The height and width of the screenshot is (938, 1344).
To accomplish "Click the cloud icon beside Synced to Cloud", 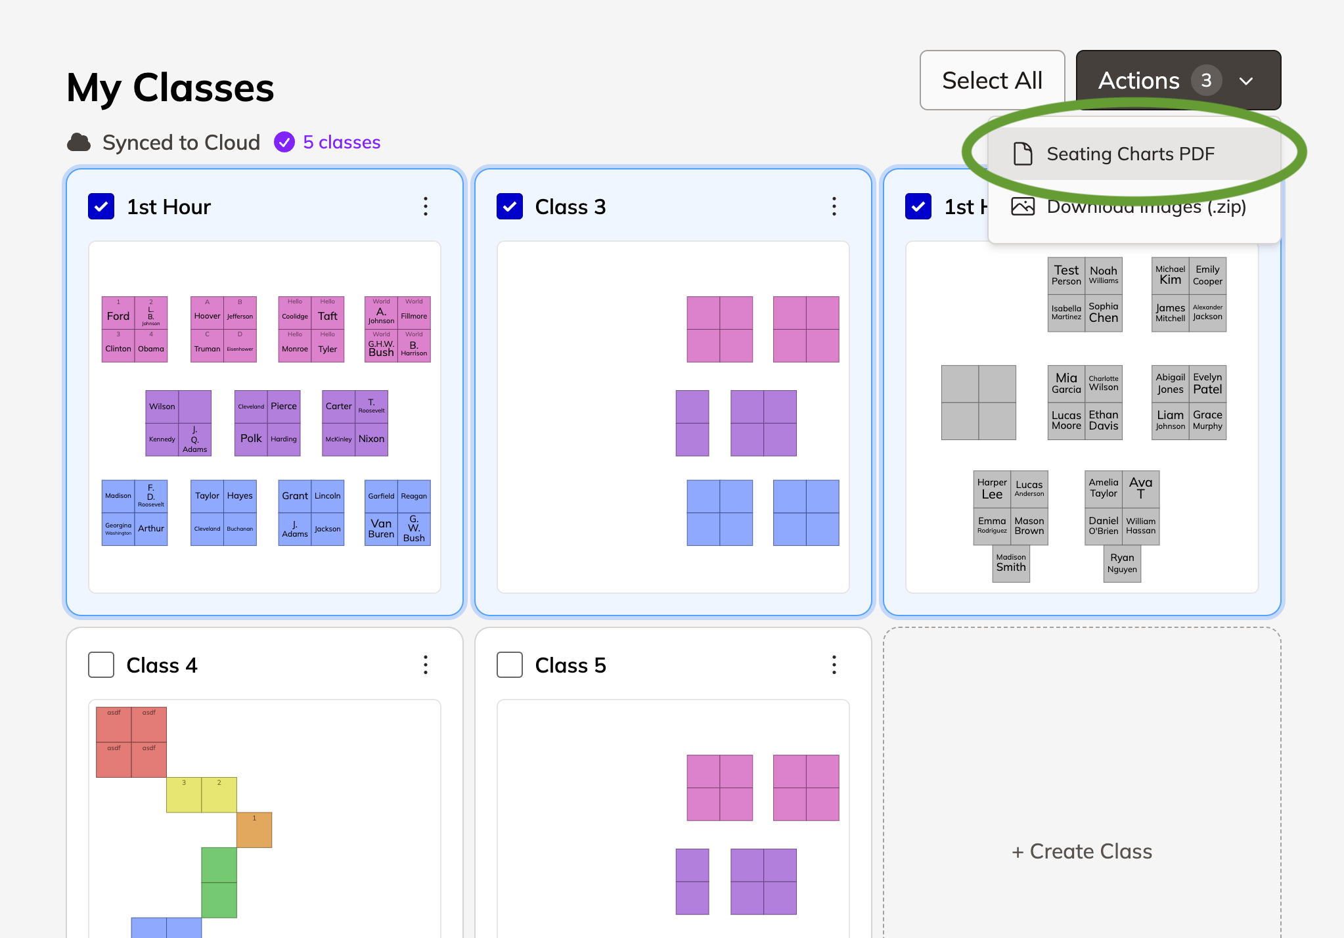I will point(78,142).
